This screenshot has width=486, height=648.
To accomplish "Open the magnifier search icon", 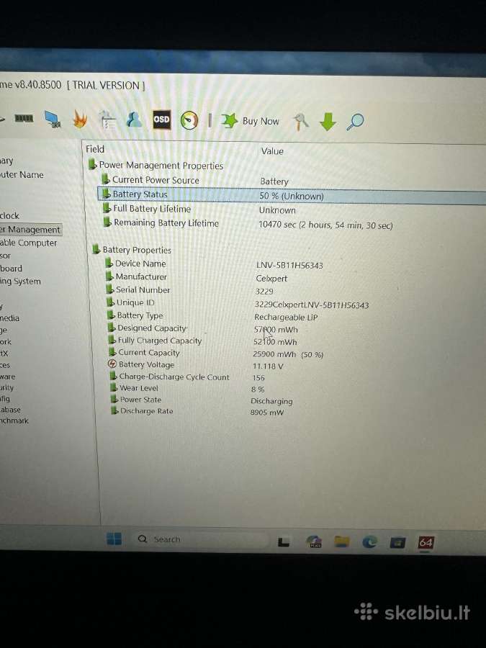I will 355,122.
